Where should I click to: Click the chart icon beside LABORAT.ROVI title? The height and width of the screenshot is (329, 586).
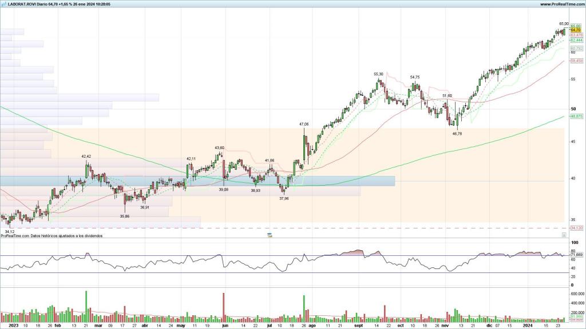click(3, 4)
